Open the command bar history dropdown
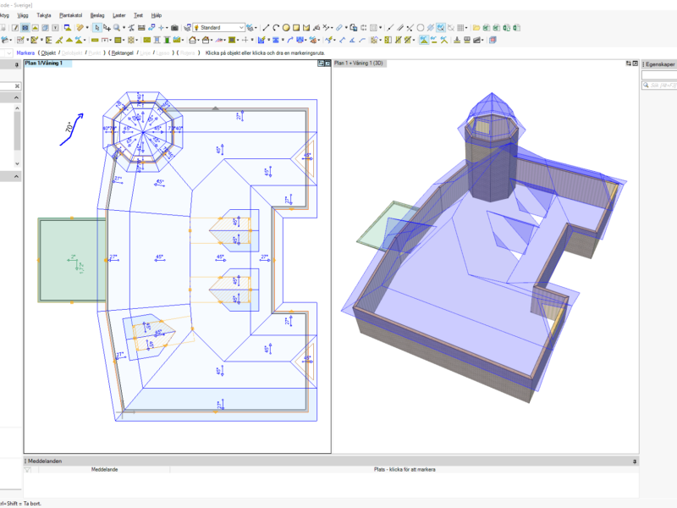This screenshot has height=508, width=677. (x=8, y=52)
